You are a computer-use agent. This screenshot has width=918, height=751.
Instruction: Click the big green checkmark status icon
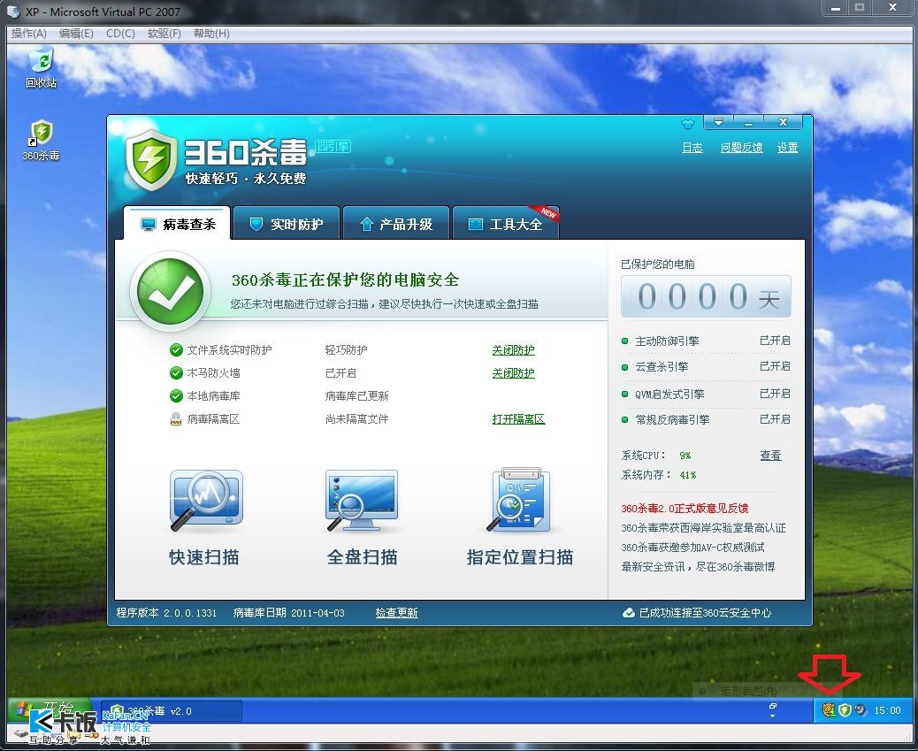point(170,291)
